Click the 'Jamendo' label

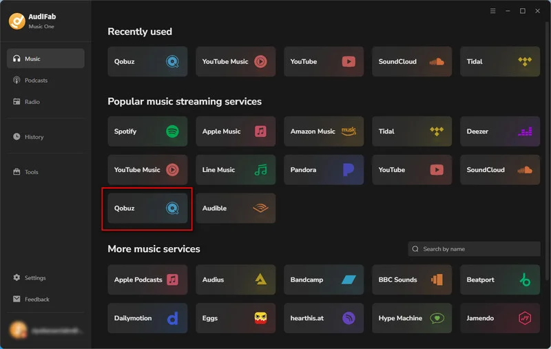click(480, 318)
